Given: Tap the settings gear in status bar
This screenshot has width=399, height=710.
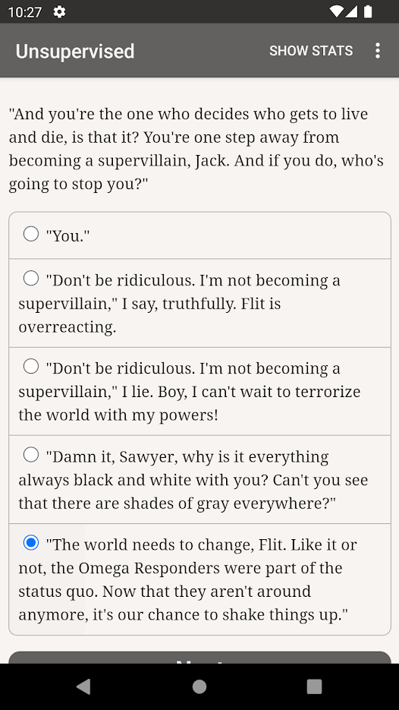Looking at the screenshot, I should [x=59, y=12].
